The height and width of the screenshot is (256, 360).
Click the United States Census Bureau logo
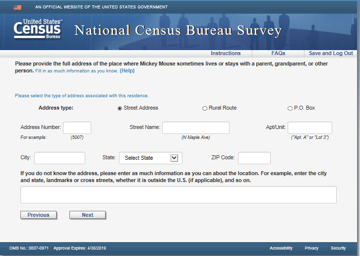pyautogui.click(x=38, y=29)
